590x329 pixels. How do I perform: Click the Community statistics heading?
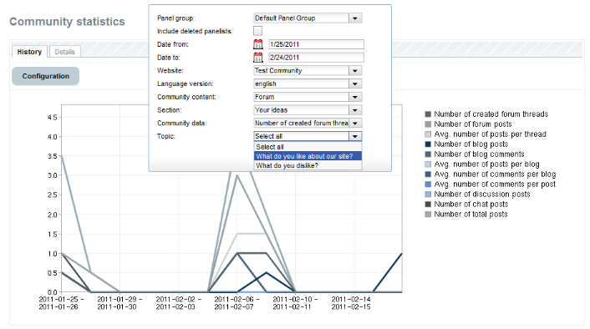click(x=67, y=22)
